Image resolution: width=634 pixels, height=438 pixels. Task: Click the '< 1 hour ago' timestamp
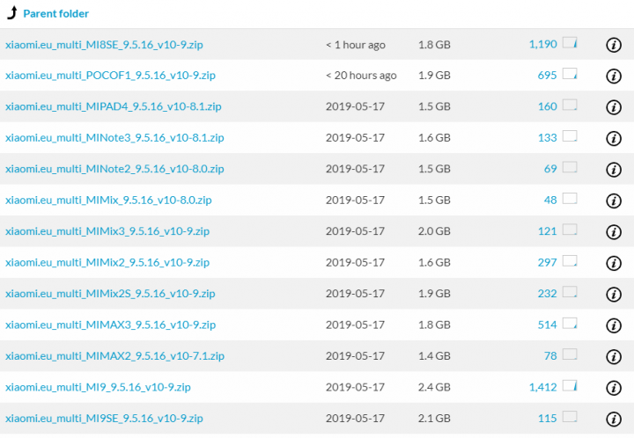356,45
